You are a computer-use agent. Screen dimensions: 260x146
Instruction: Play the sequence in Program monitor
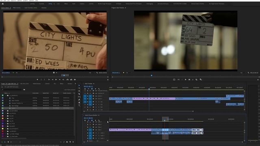(x=186, y=79)
